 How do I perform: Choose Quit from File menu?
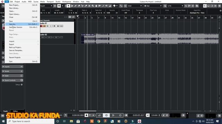22,61
